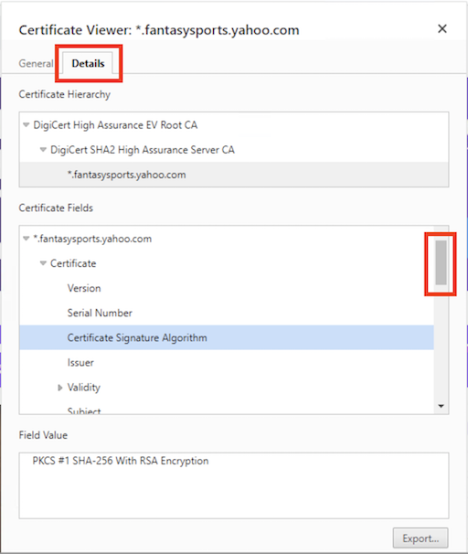
Task: Collapse the Certificate node triangle
Action: pos(43,263)
